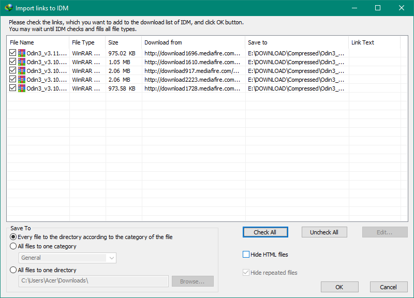Sort by the Save to column header
Image resolution: width=414 pixels, height=298 pixels.
pos(297,42)
